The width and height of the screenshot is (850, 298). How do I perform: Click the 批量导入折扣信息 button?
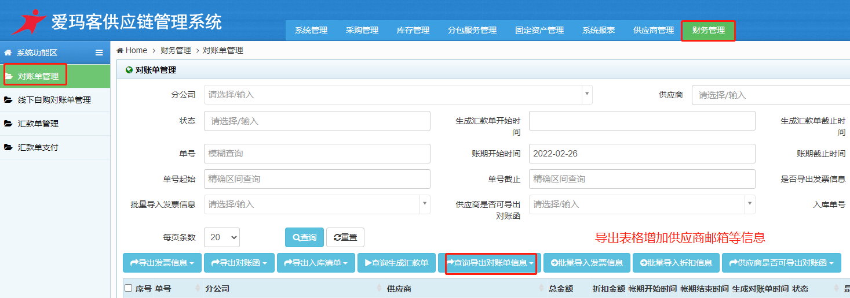tap(676, 263)
